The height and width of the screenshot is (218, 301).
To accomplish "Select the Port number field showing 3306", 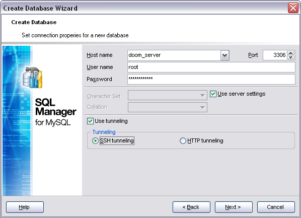I will 275,55.
